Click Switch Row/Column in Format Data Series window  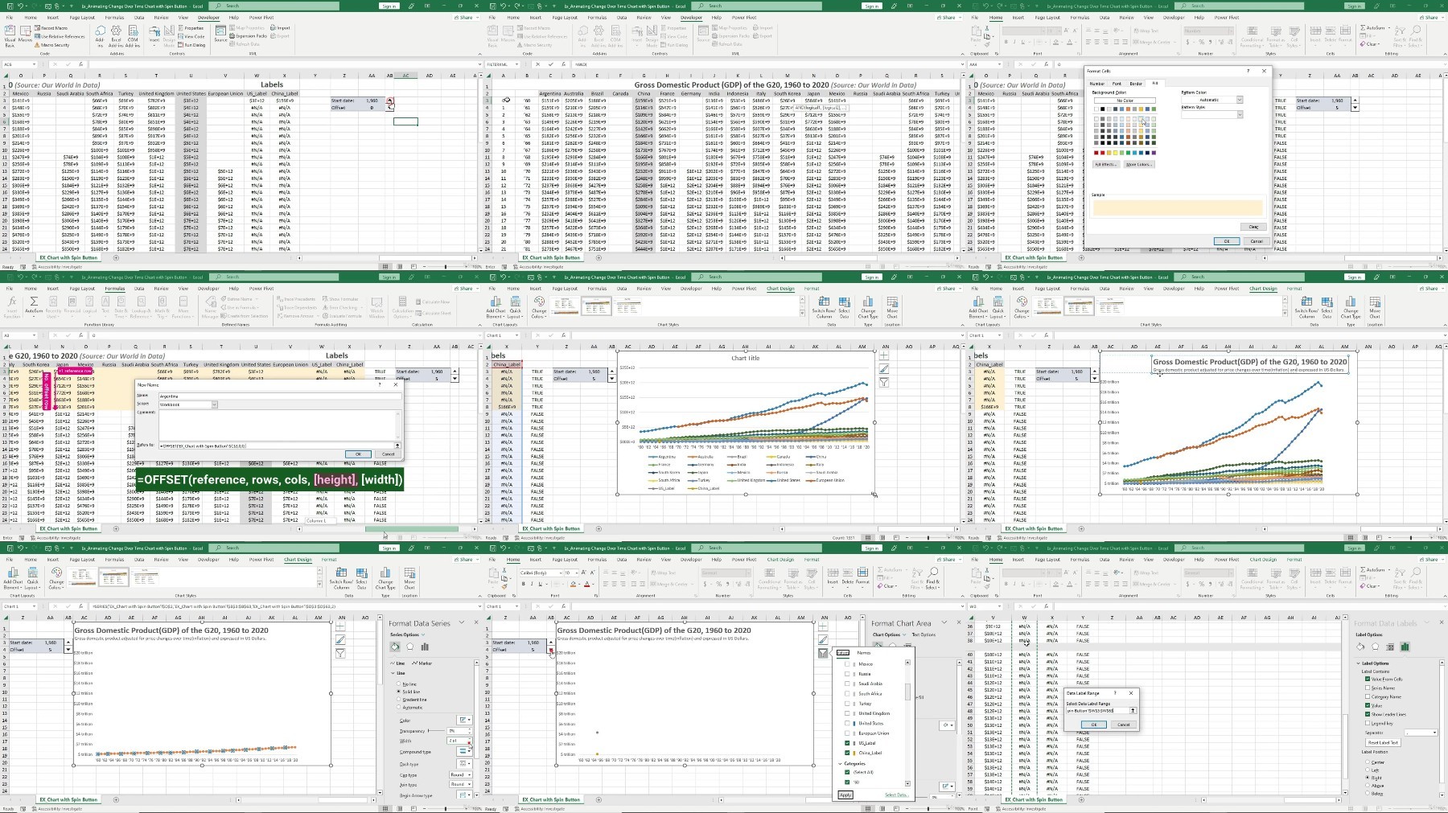341,577
